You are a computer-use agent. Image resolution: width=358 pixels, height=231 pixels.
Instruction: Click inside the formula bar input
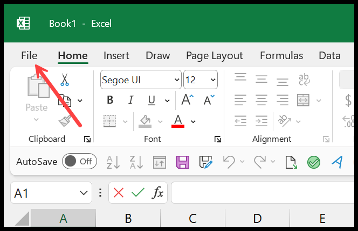pos(263,192)
